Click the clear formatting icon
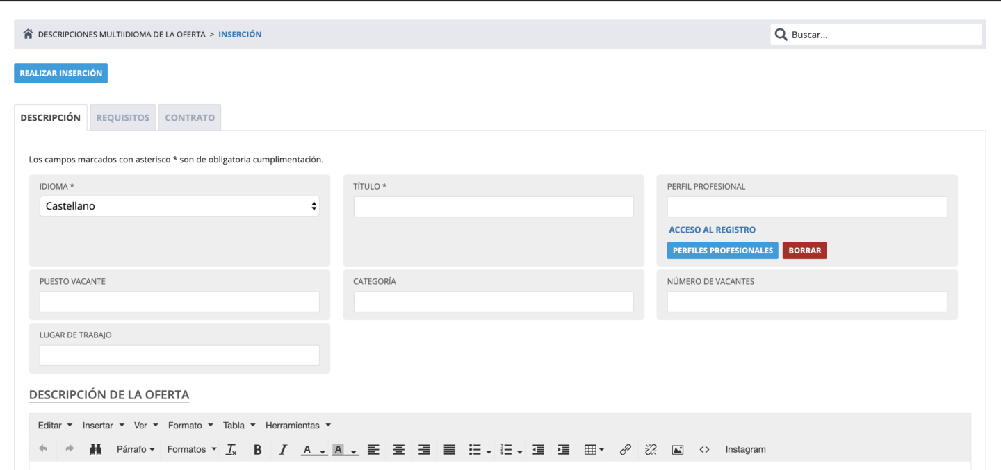The height and width of the screenshot is (470, 1001). click(231, 450)
